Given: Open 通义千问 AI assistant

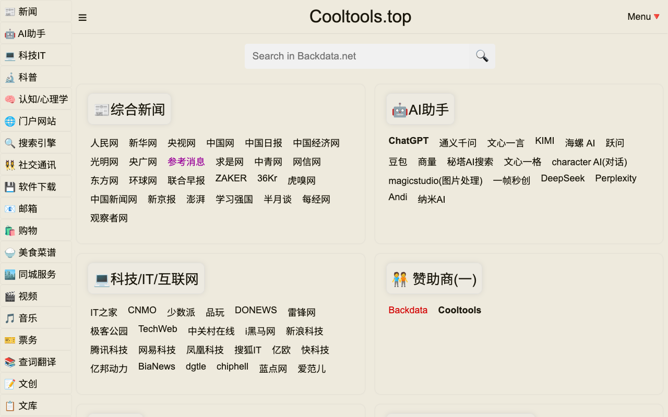Looking at the screenshot, I should [x=458, y=143].
